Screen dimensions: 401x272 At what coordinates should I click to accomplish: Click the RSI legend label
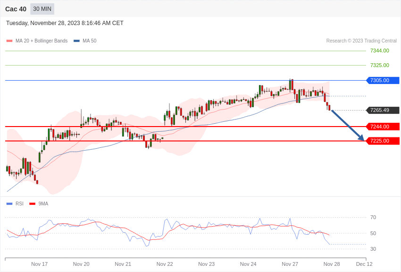pyautogui.click(x=19, y=204)
